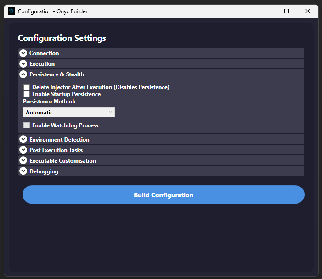Screen dimensions: 322x279
Task: Open the Persistence Method dropdown
Action: click(x=69, y=112)
